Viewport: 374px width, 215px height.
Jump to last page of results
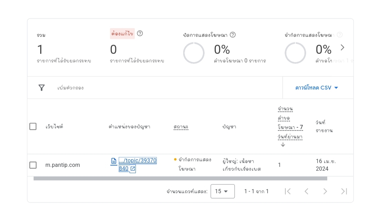click(344, 191)
